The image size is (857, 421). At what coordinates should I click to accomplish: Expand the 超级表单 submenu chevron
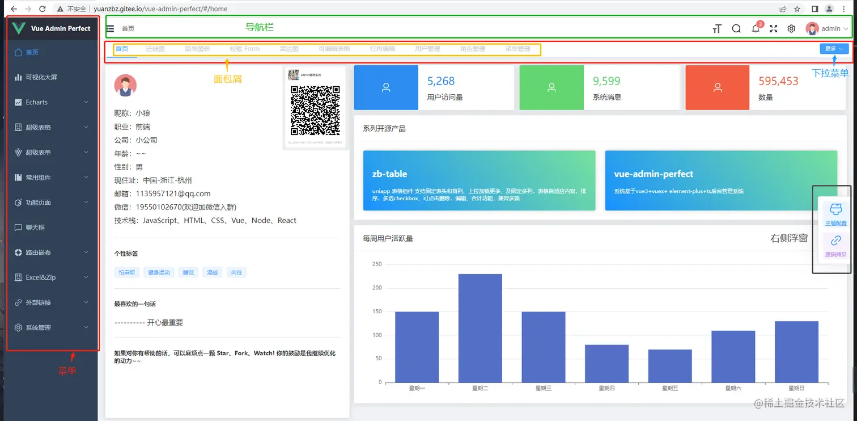[x=86, y=152]
